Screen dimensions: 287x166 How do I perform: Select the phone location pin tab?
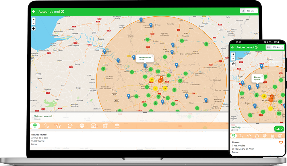click(x=234, y=136)
